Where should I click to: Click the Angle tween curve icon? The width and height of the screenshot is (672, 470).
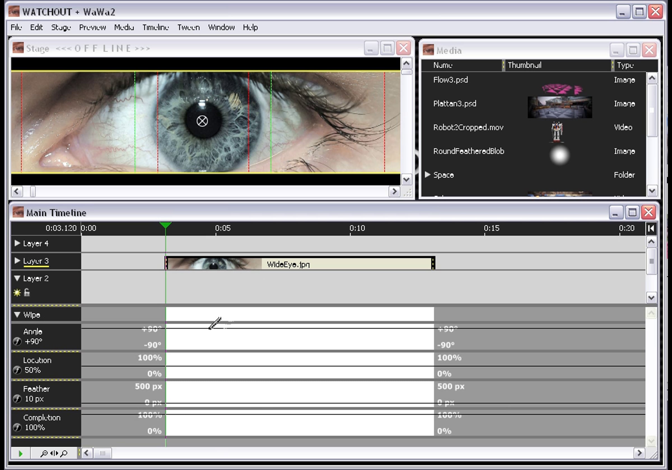17,341
